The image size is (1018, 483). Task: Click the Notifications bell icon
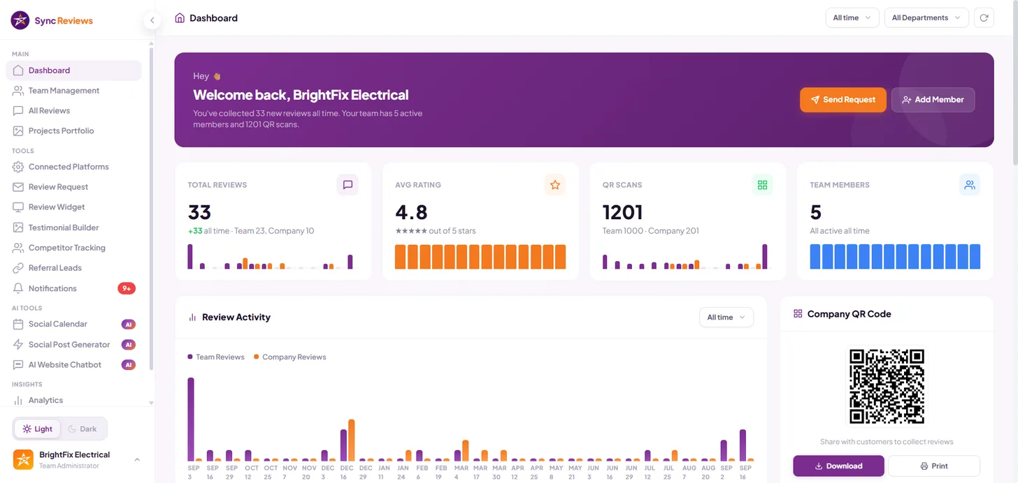click(18, 288)
